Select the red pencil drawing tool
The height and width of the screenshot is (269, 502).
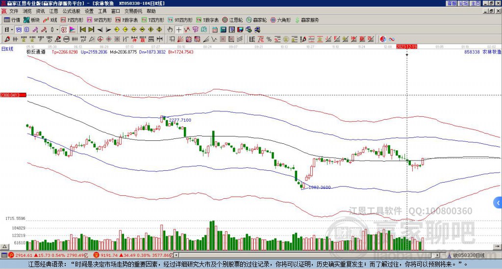[x=7, y=39]
